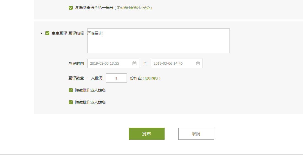
Task: Open the calendar icon for end time
Action: [x=198, y=63]
